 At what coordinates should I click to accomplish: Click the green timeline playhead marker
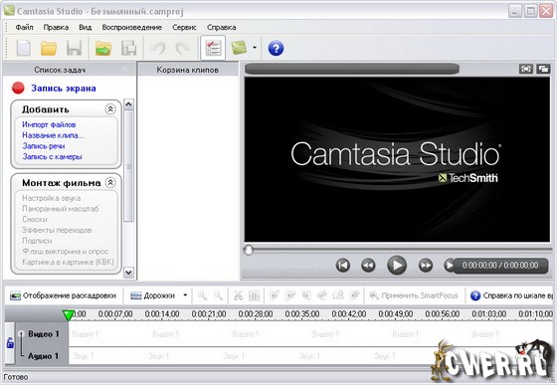(68, 314)
